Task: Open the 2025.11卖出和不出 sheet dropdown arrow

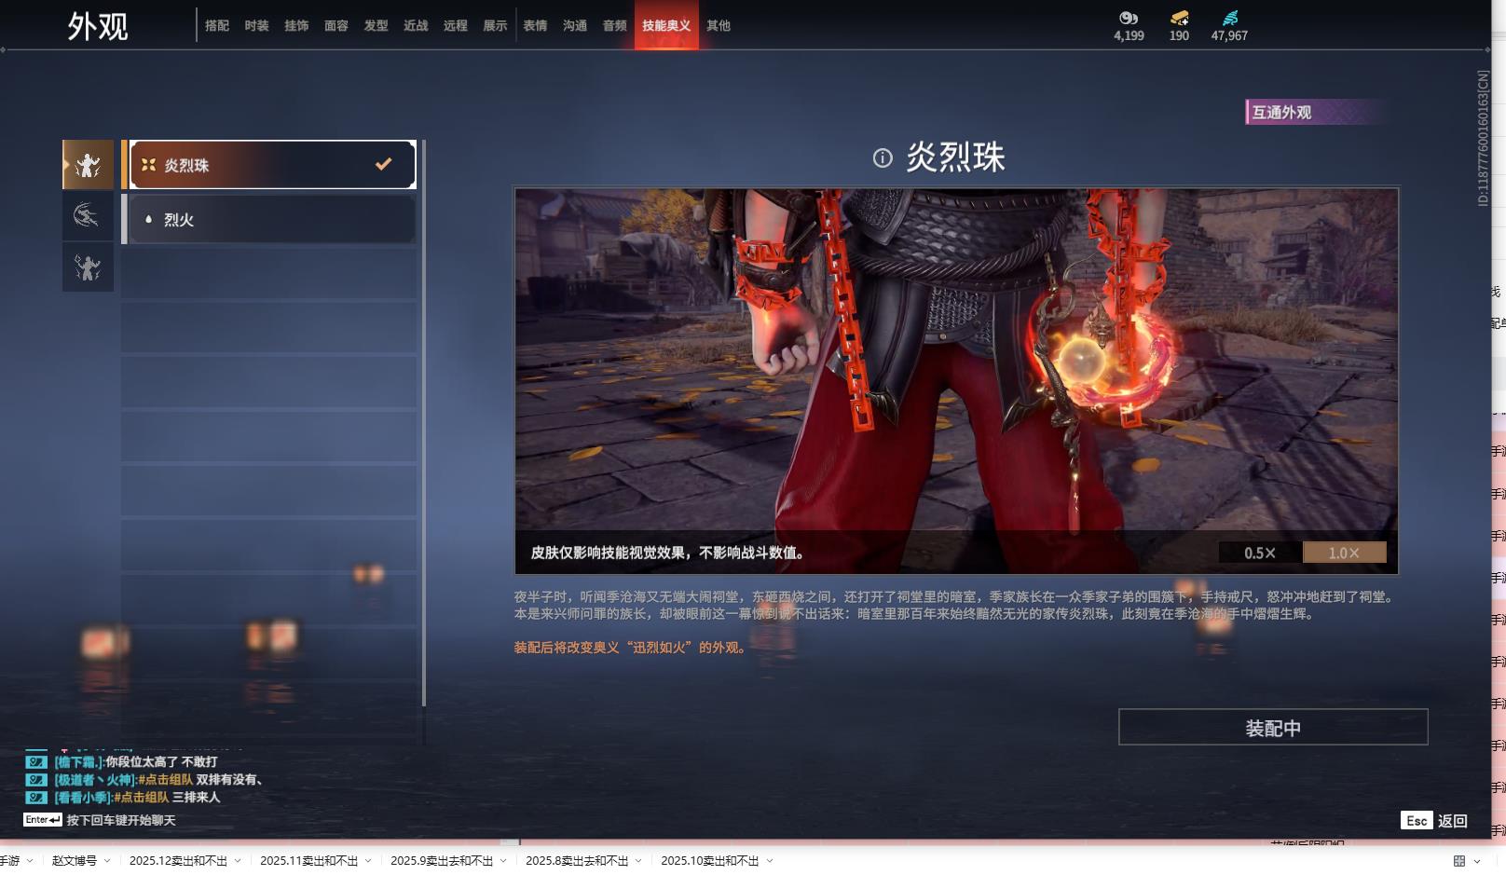Action: click(x=368, y=861)
